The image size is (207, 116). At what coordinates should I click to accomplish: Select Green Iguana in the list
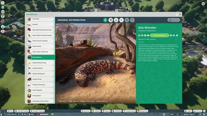point(40,90)
